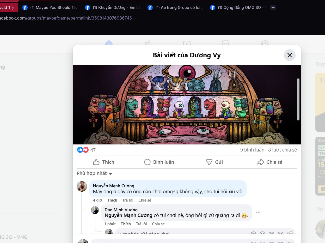This screenshot has height=243, width=325.
Task: Switch to '(1) Maybe You Should Try' tab
Action: tap(50, 8)
